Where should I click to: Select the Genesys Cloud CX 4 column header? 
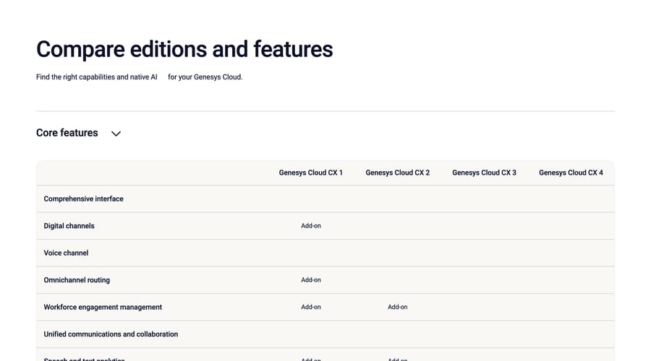pyautogui.click(x=571, y=173)
